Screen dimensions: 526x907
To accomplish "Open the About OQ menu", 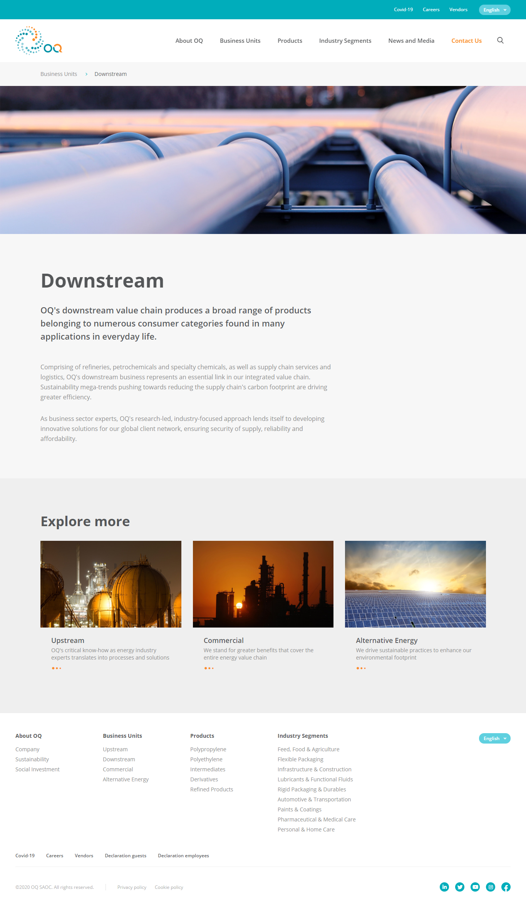I will 189,40.
